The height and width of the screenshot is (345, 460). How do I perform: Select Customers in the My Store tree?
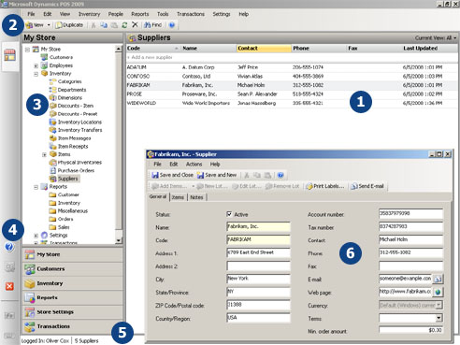[x=61, y=57]
